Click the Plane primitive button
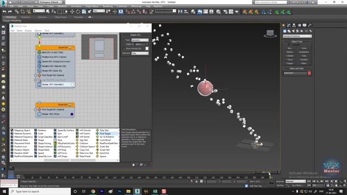The width and height of the screenshot is (347, 195). [304, 63]
